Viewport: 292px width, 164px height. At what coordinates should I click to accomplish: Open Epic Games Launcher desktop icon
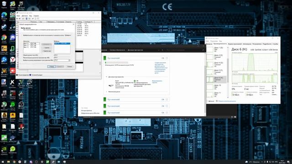pyautogui.click(x=21, y=5)
